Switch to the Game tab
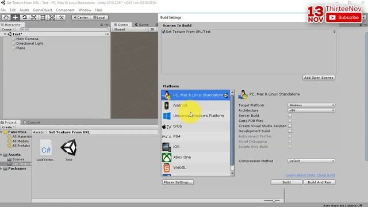The image size is (368, 207). [142, 25]
